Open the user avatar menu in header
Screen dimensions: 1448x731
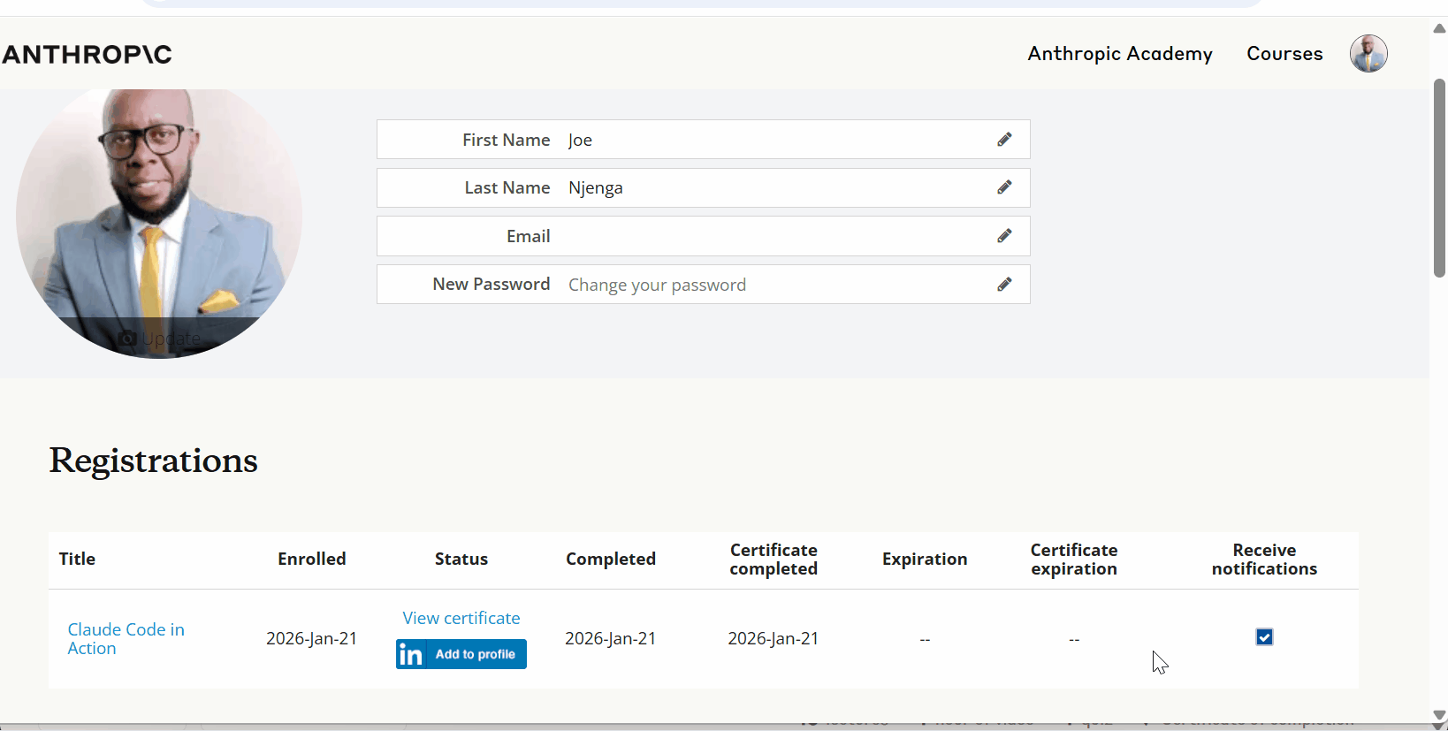point(1368,53)
